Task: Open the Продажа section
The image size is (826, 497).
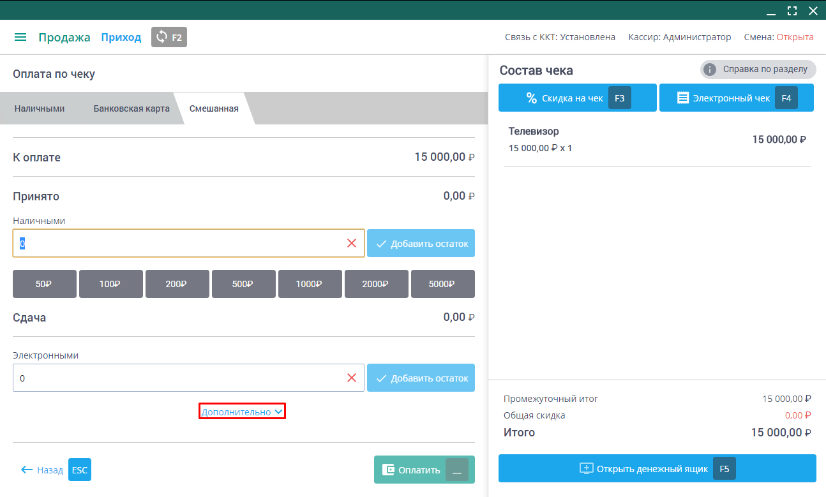Action: tap(64, 37)
